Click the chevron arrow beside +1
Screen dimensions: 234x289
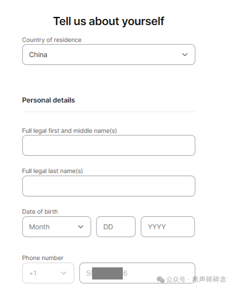[x=64, y=273]
